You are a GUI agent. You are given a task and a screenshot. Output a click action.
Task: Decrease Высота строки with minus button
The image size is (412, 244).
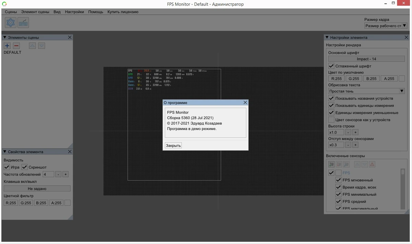tap(348, 132)
